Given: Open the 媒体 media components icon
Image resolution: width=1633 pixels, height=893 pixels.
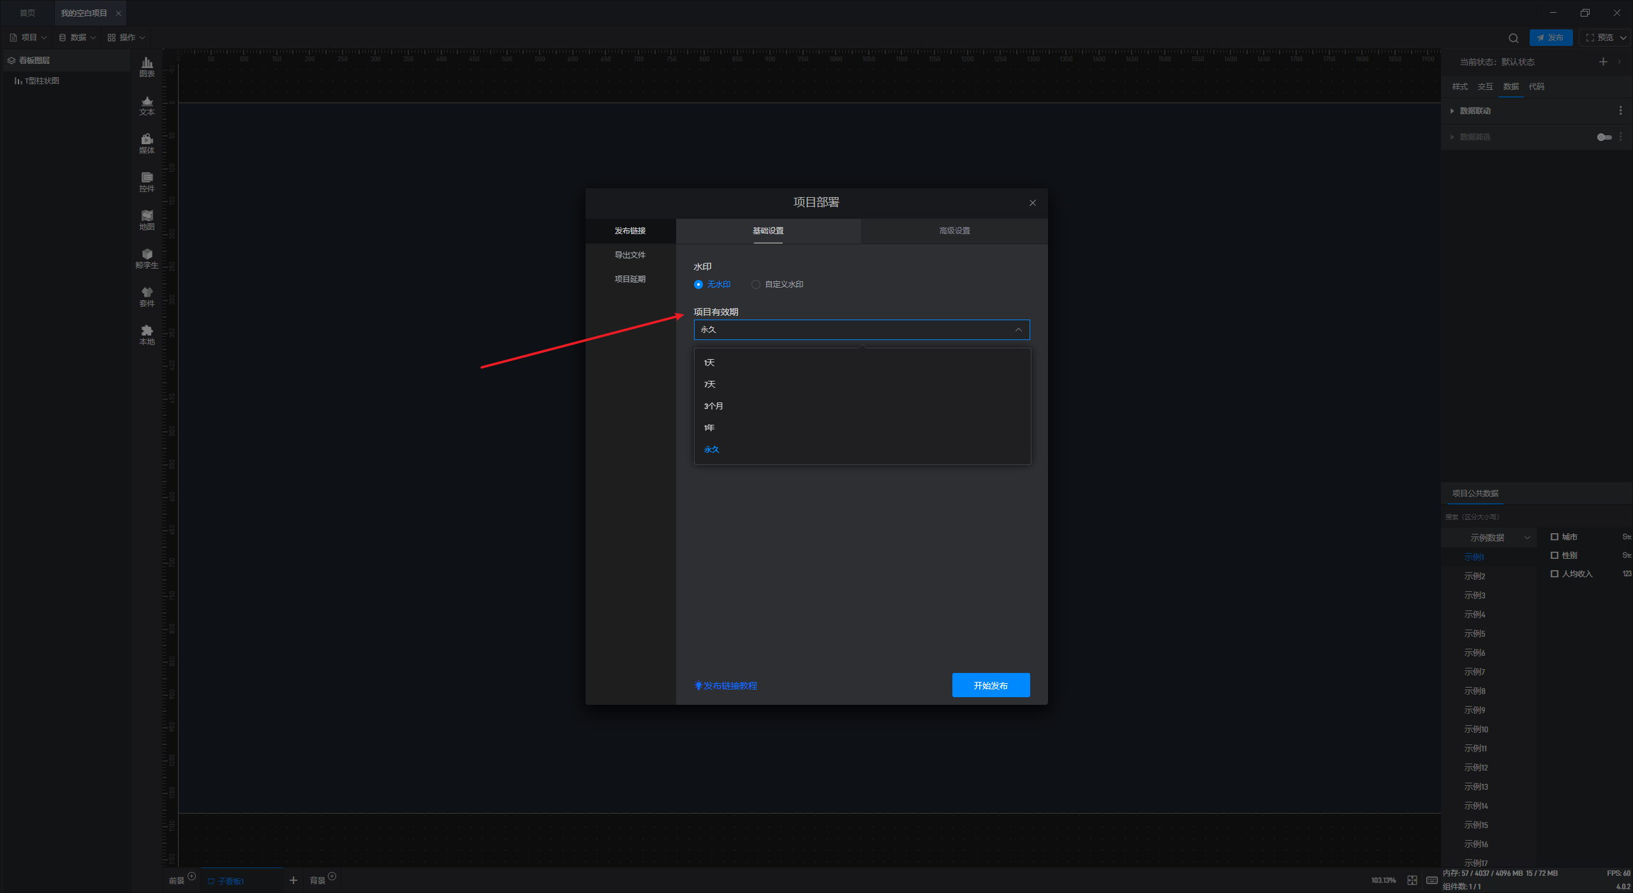Looking at the screenshot, I should coord(147,143).
